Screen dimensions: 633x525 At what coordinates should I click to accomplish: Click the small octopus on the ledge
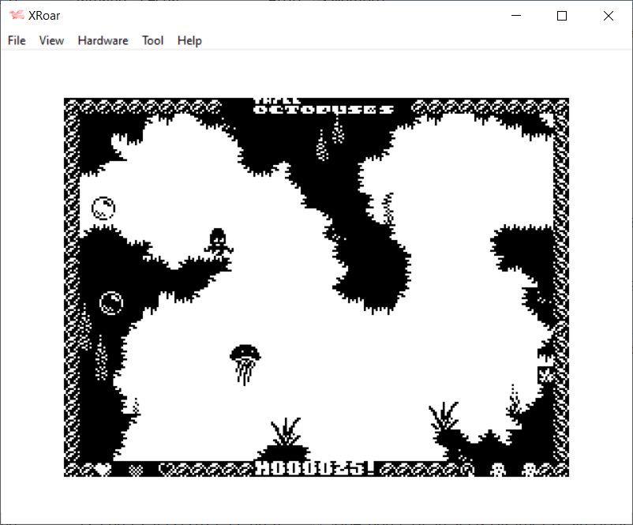coord(217,240)
